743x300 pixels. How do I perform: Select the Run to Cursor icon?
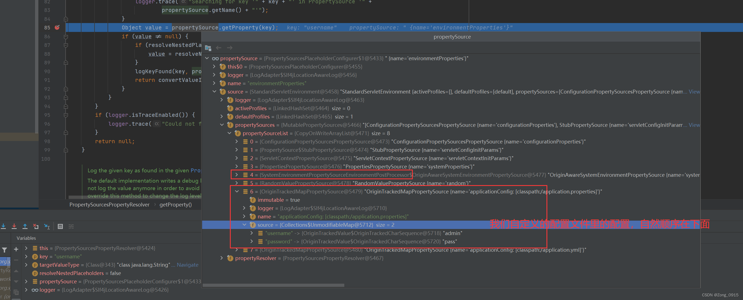(x=47, y=226)
